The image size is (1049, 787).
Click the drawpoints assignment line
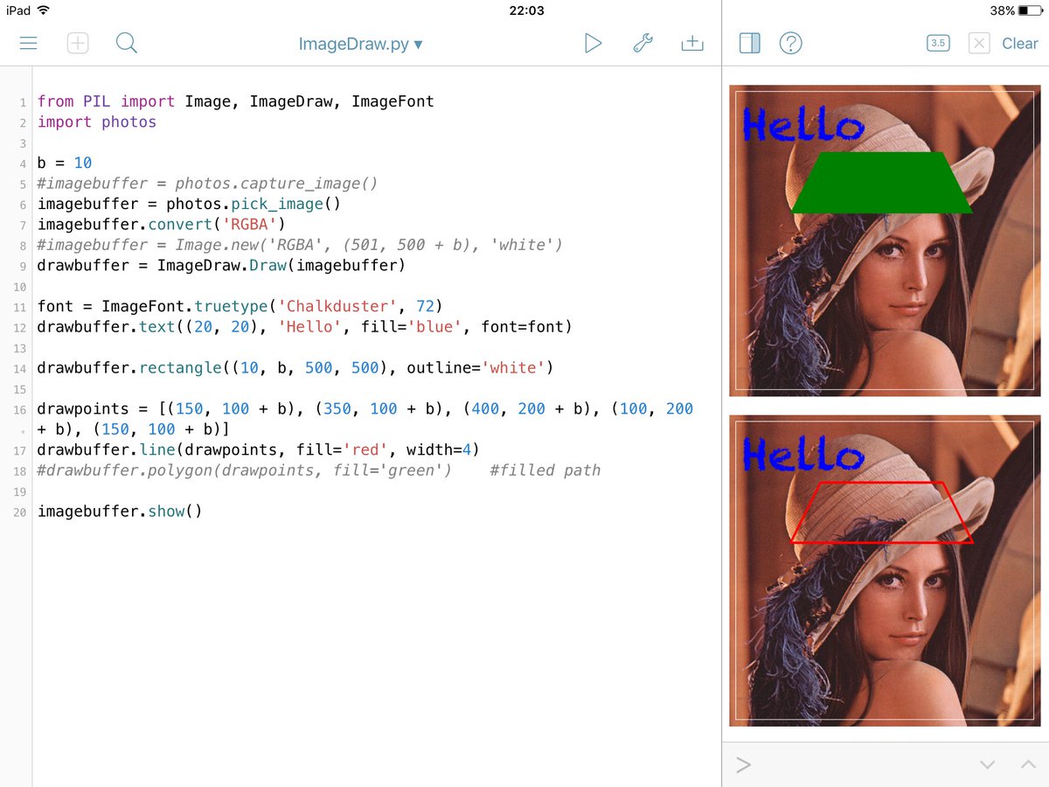(x=365, y=419)
